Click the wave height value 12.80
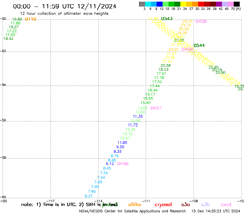The height and width of the screenshot is (214, 244). (140, 112)
